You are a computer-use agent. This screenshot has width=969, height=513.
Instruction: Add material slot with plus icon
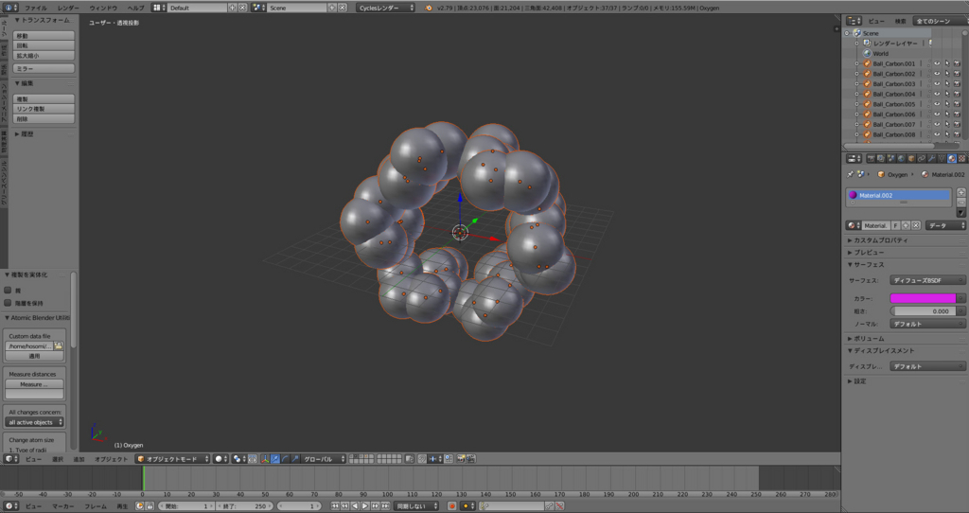pyautogui.click(x=961, y=192)
